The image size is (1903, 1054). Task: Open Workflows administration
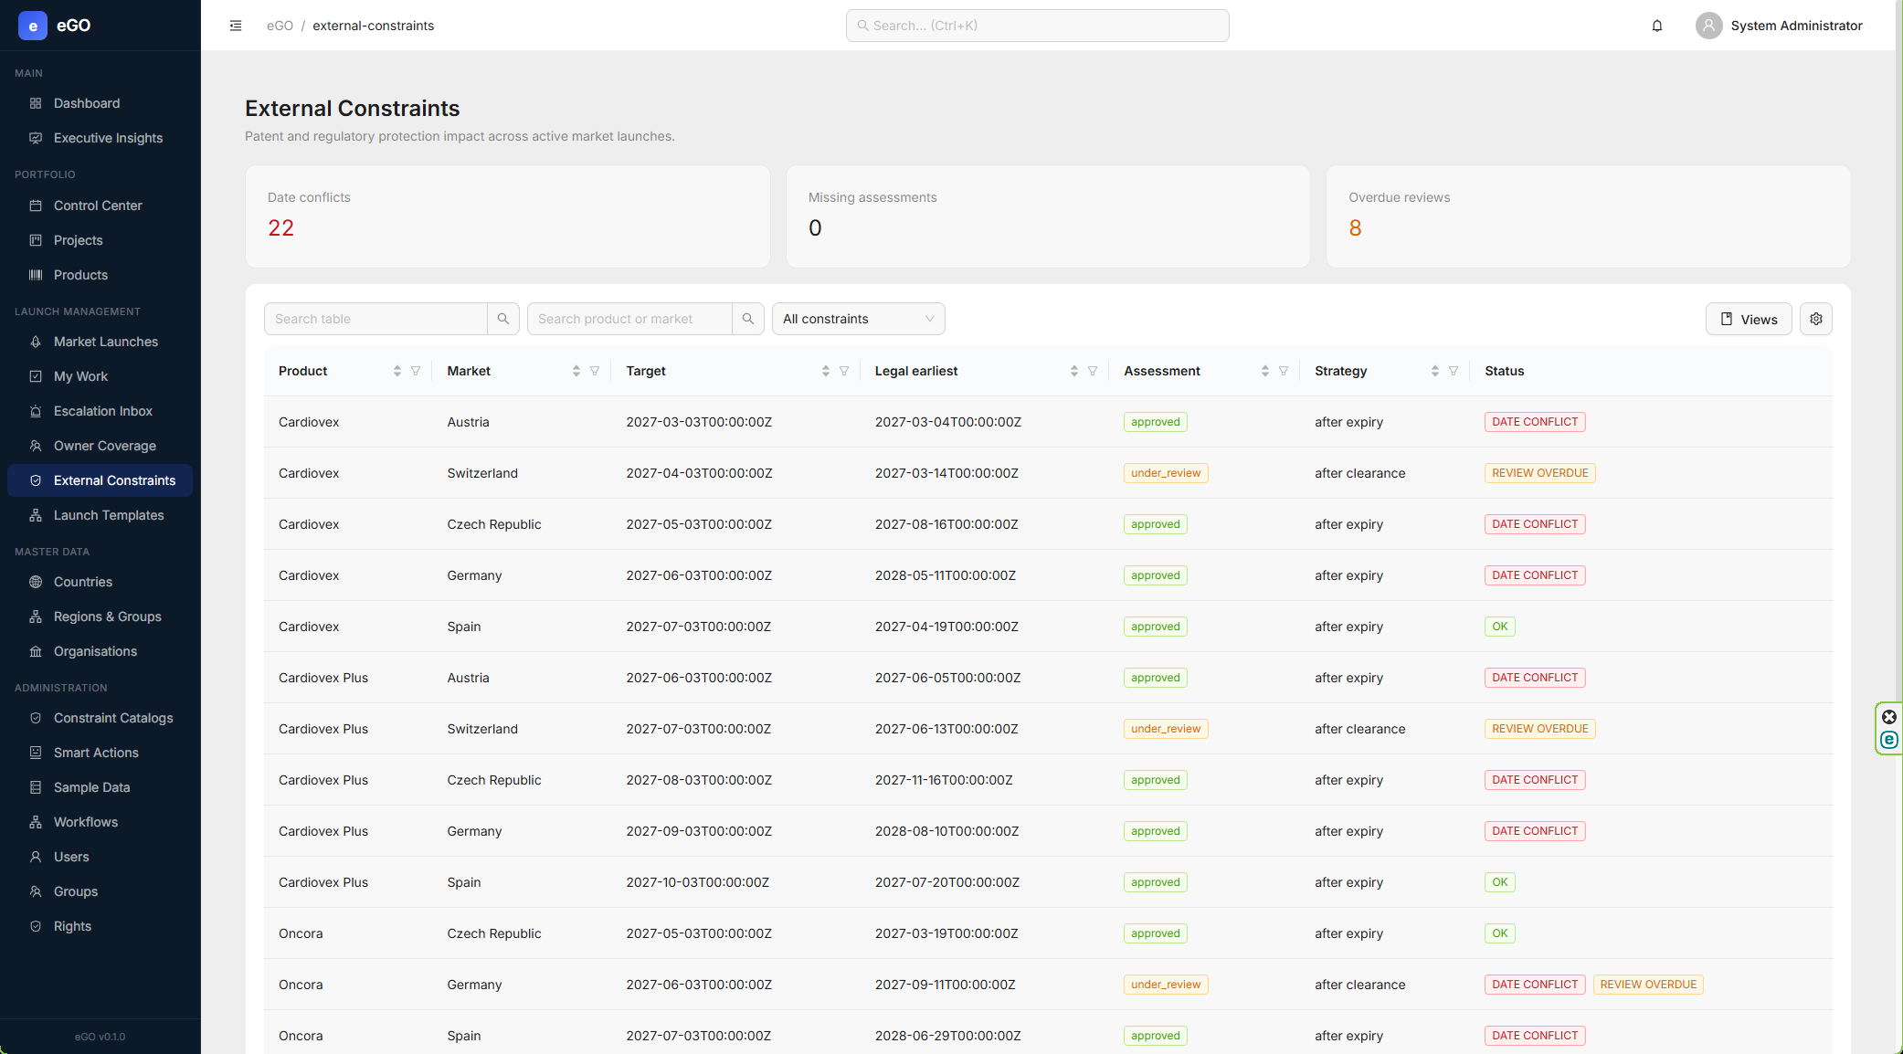point(100,822)
